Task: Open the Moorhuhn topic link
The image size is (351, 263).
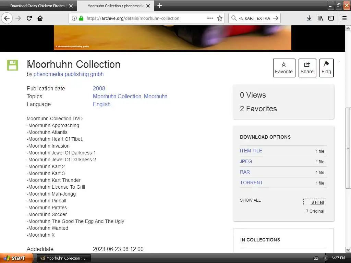Action: (156, 96)
